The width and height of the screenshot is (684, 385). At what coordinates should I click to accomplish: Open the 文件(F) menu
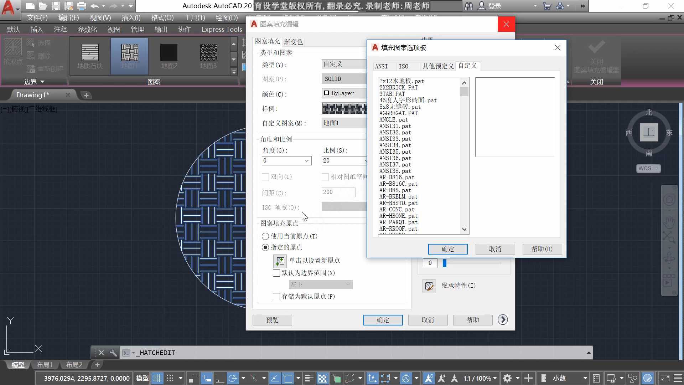click(37, 18)
